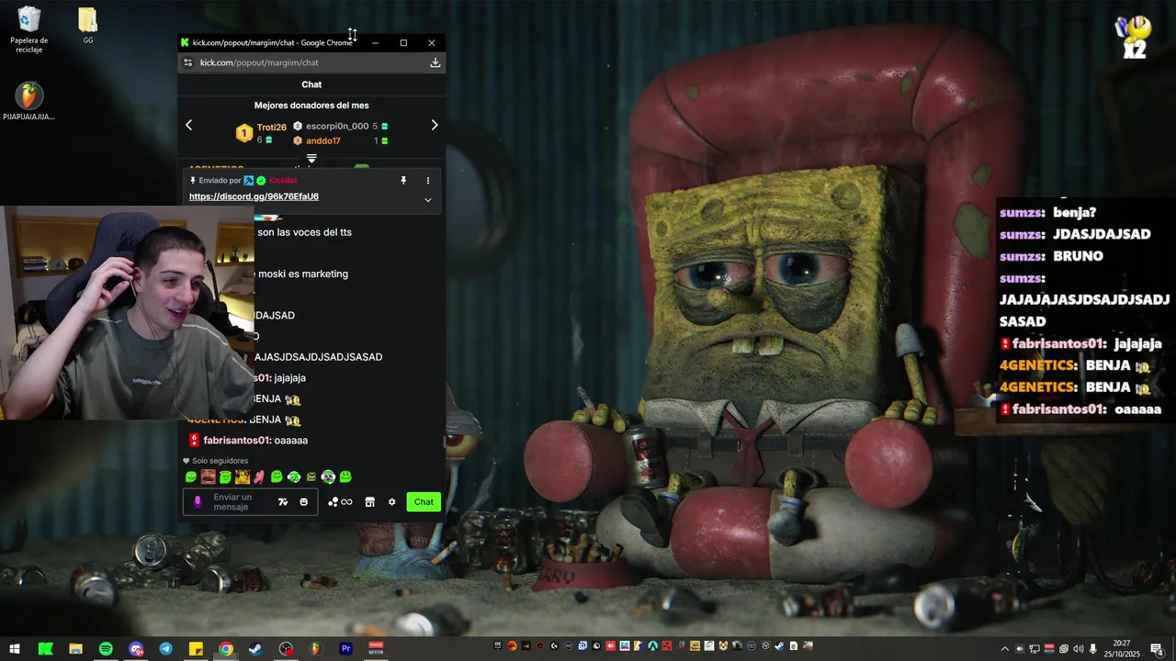Click the Solo seguidores label

(220, 461)
